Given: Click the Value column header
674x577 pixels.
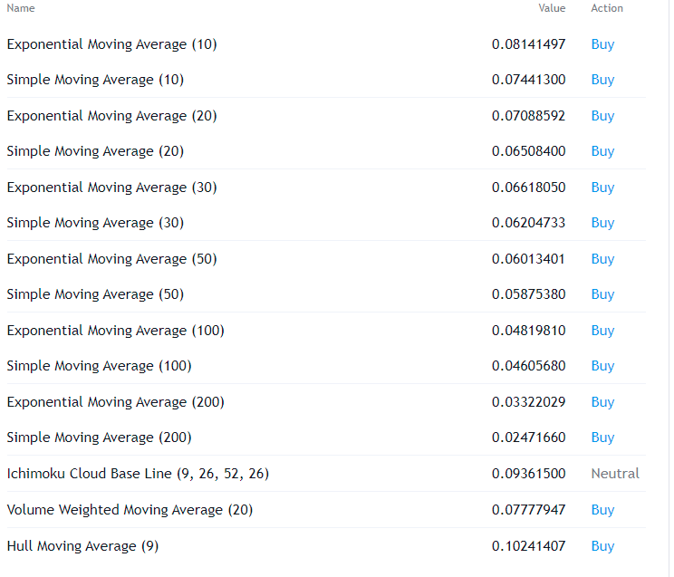Looking at the screenshot, I should pos(551,8).
